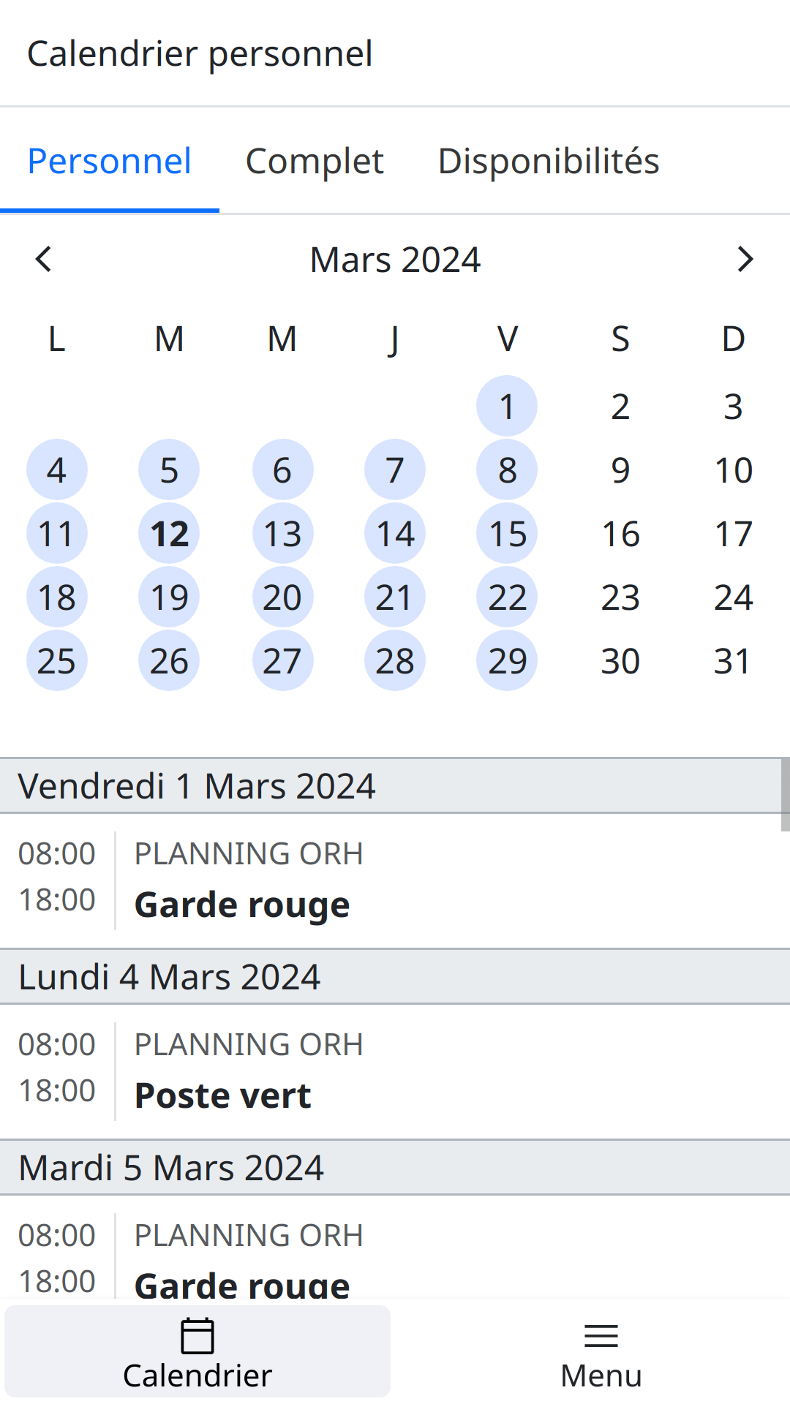Select the highlighted date 1 Mars
Screen dimensions: 790x1404
point(507,407)
